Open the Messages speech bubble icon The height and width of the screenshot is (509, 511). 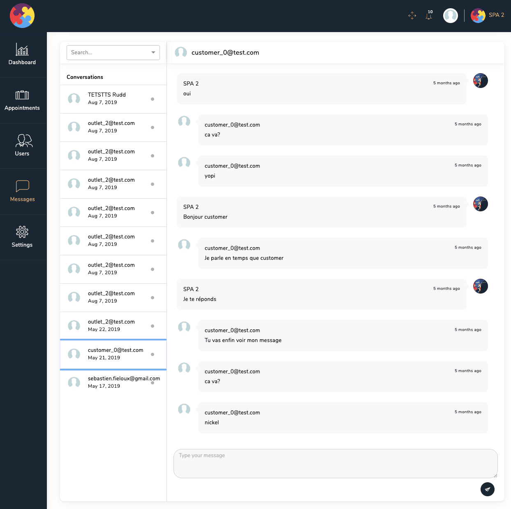point(23,186)
